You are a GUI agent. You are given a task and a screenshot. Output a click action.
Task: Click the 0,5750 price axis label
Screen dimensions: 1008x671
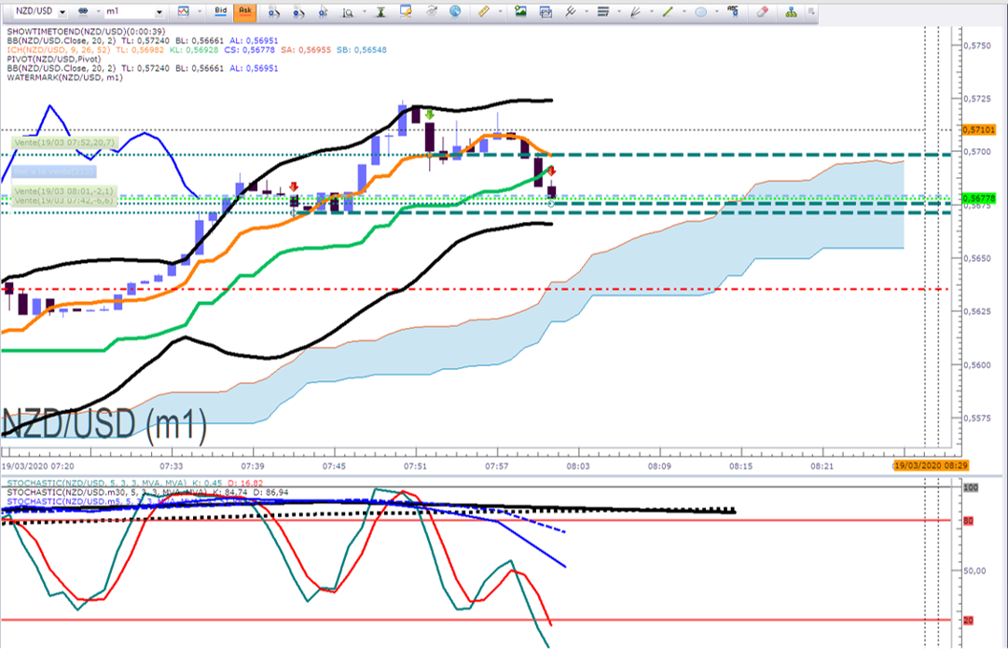[976, 45]
